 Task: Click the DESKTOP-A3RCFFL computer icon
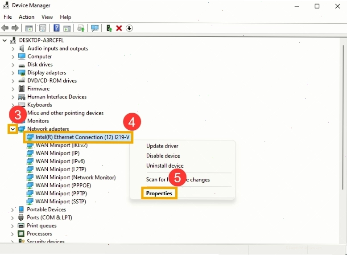click(x=13, y=40)
